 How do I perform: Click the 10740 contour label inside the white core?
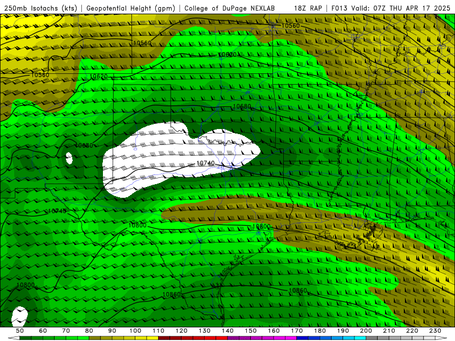pyautogui.click(x=205, y=163)
